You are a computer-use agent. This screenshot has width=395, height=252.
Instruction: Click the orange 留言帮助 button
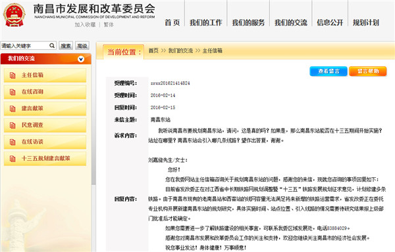tap(368, 71)
